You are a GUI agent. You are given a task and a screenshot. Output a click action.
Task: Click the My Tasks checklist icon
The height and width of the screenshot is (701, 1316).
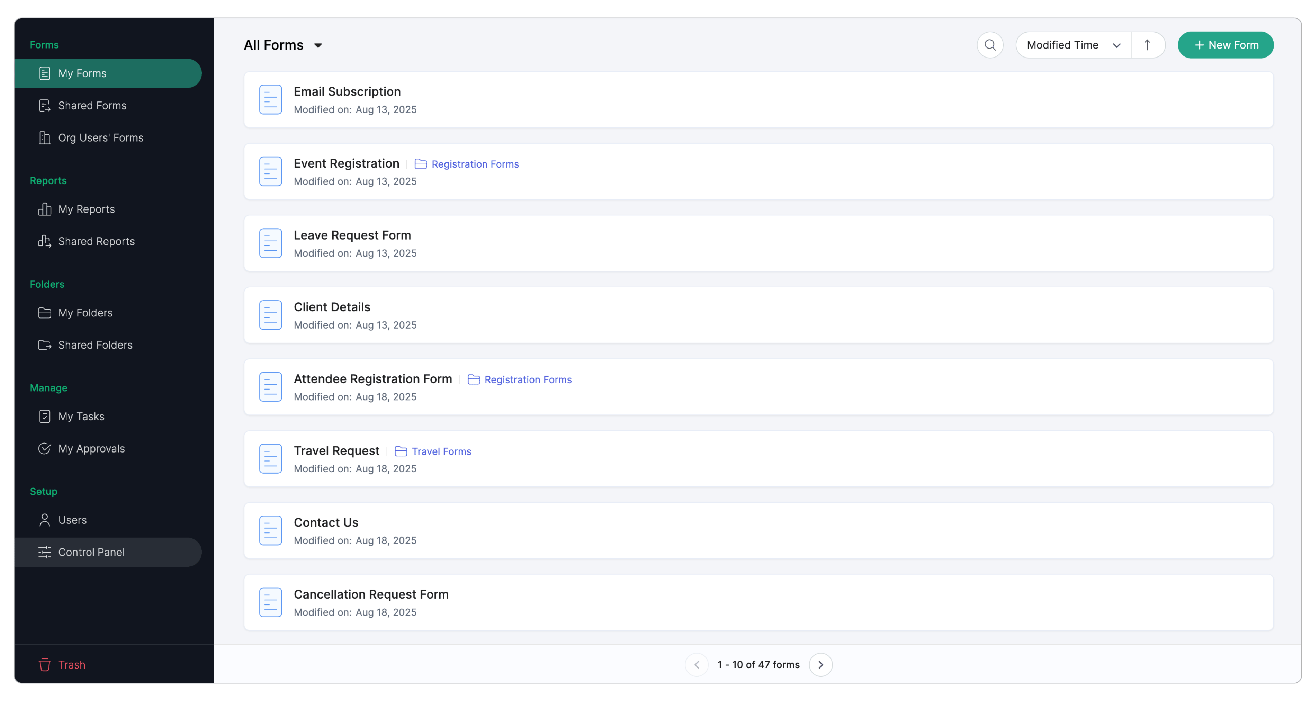point(45,416)
